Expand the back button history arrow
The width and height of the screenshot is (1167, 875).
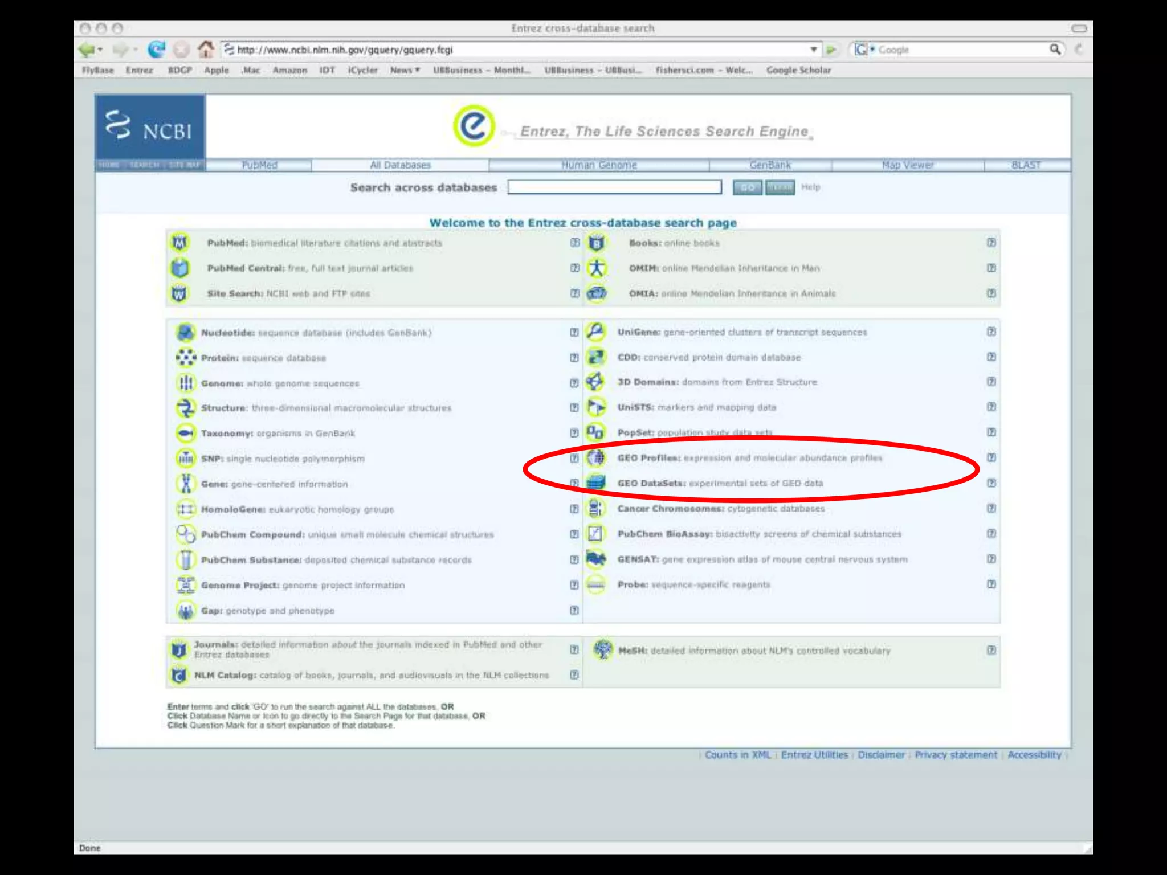pyautogui.click(x=101, y=50)
